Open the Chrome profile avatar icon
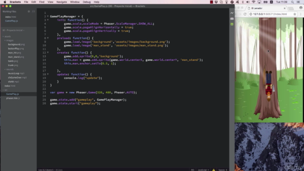 301,8
